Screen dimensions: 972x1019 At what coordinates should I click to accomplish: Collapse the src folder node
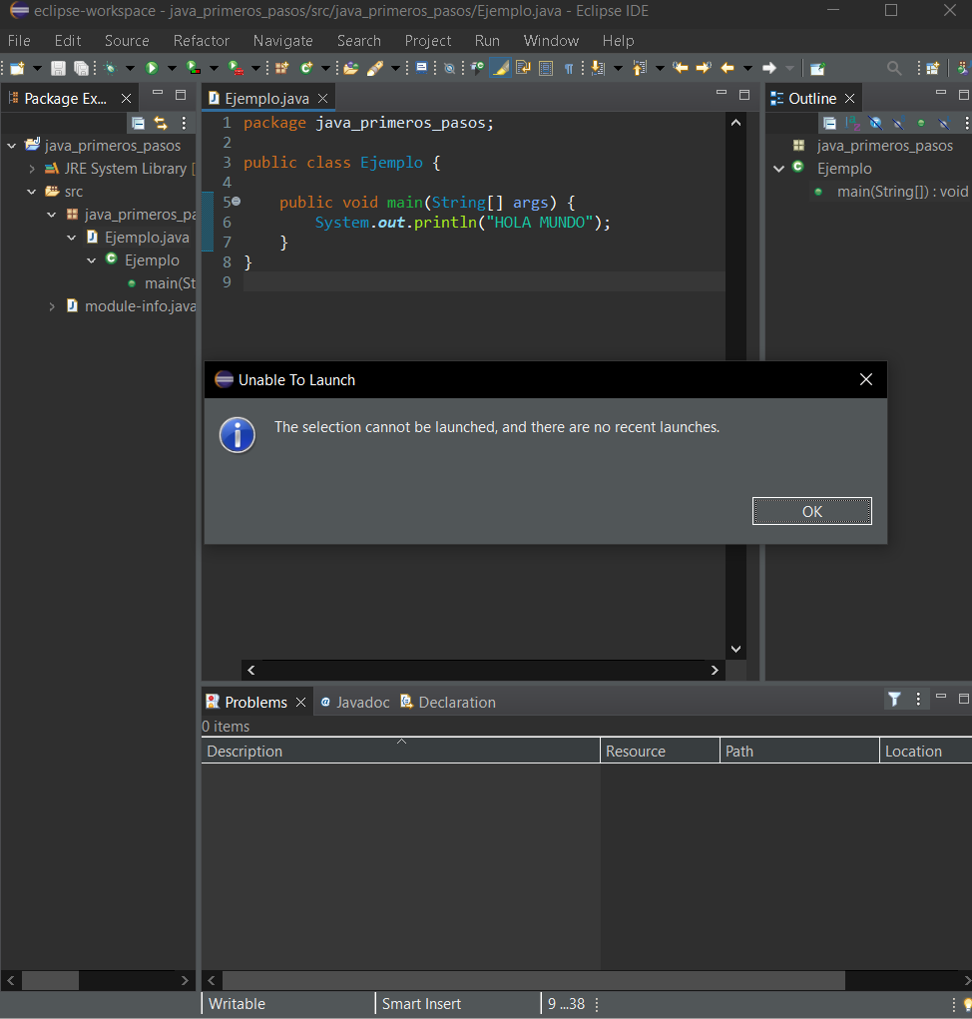click(x=32, y=192)
